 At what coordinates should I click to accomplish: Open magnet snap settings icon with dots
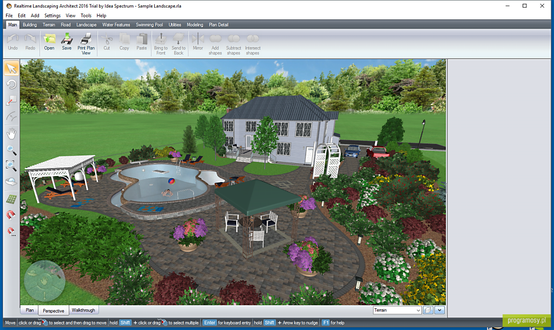[x=11, y=232]
